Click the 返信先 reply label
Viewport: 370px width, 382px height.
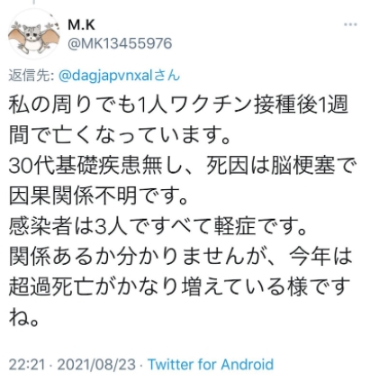[31, 75]
